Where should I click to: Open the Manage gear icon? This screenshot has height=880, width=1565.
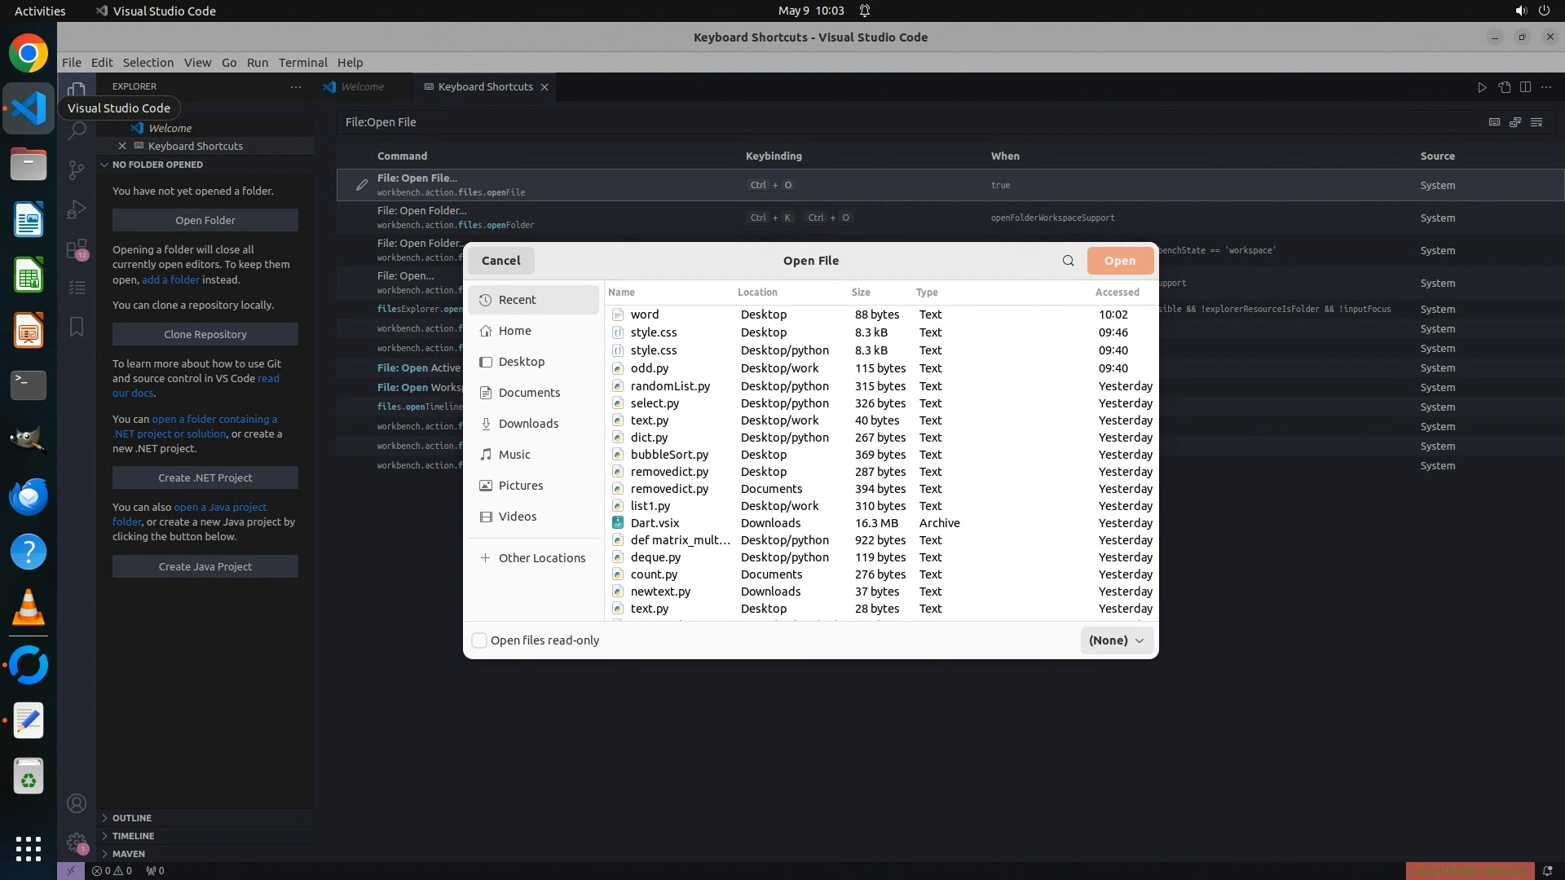pos(77,842)
